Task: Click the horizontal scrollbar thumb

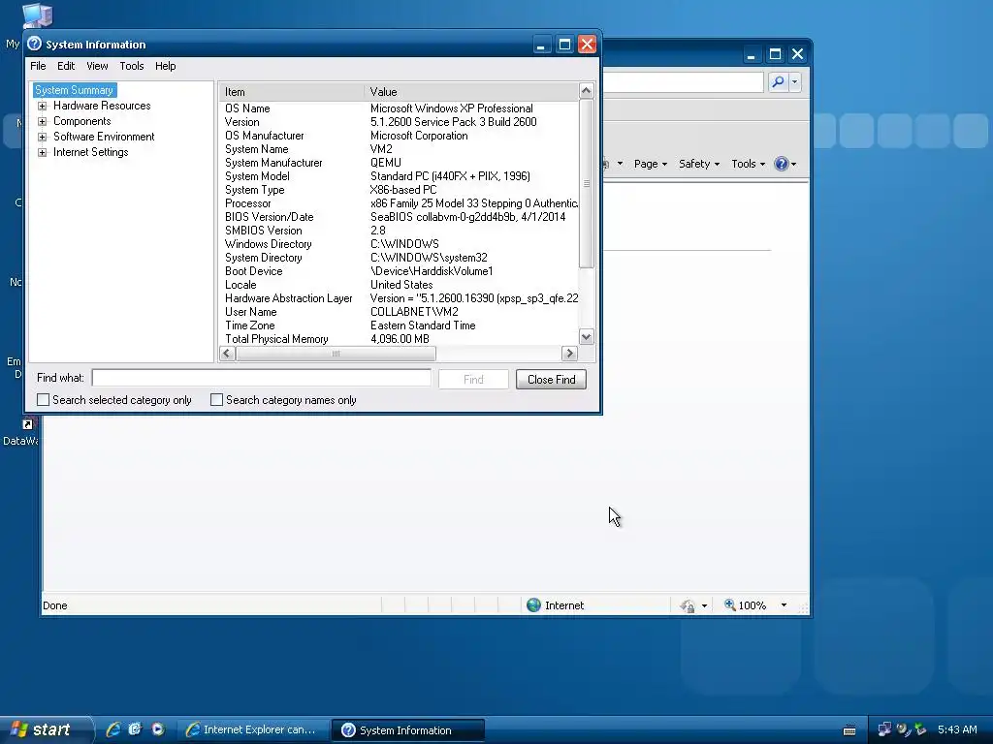Action: coord(336,354)
